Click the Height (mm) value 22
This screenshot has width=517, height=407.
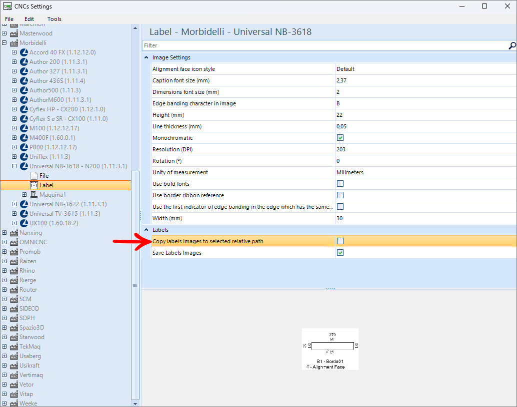tap(339, 115)
